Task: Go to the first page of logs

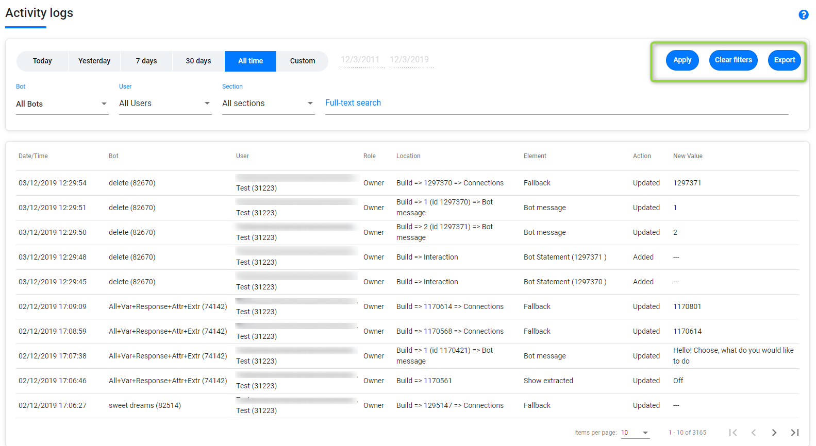Action: [733, 433]
